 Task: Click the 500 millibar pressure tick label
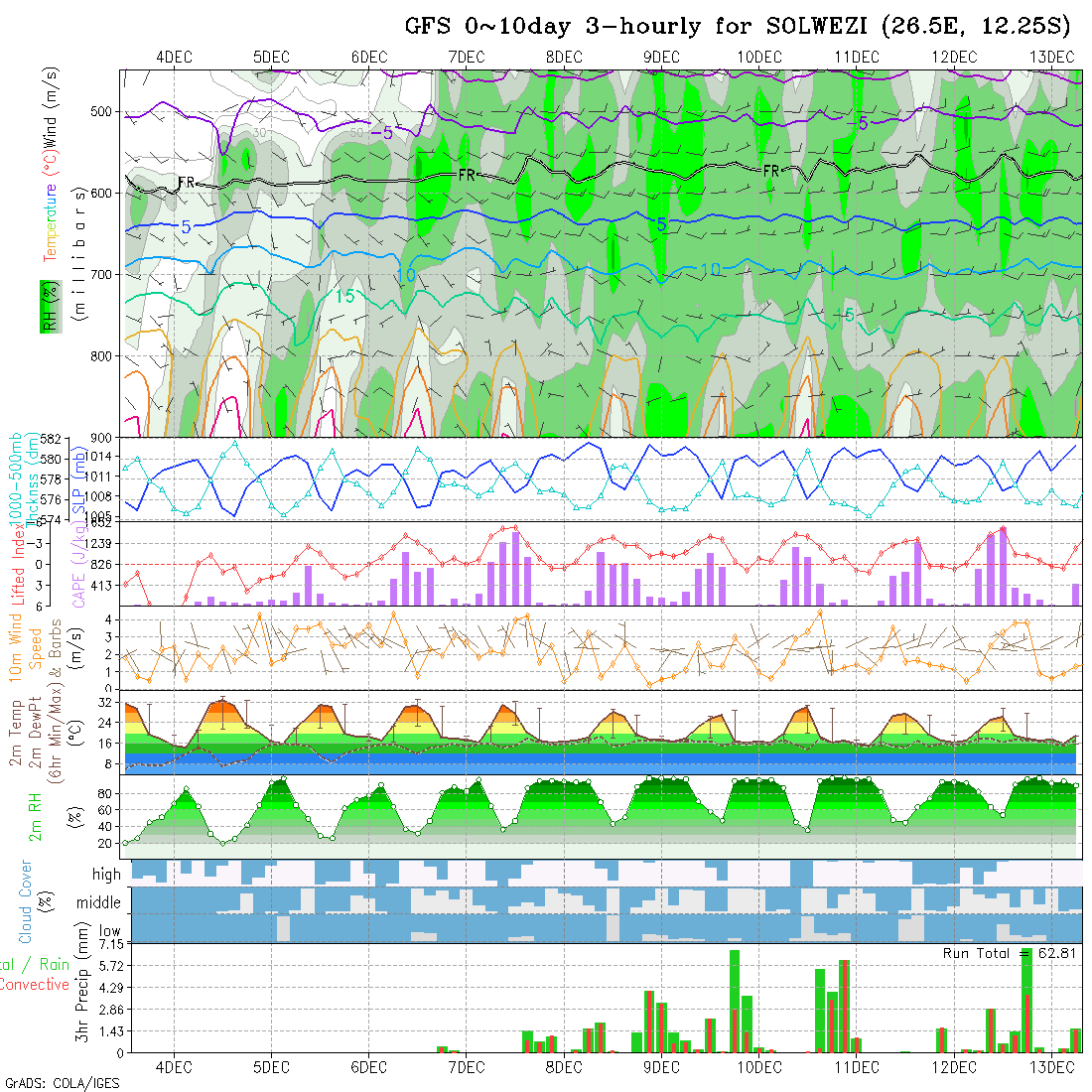tap(101, 111)
